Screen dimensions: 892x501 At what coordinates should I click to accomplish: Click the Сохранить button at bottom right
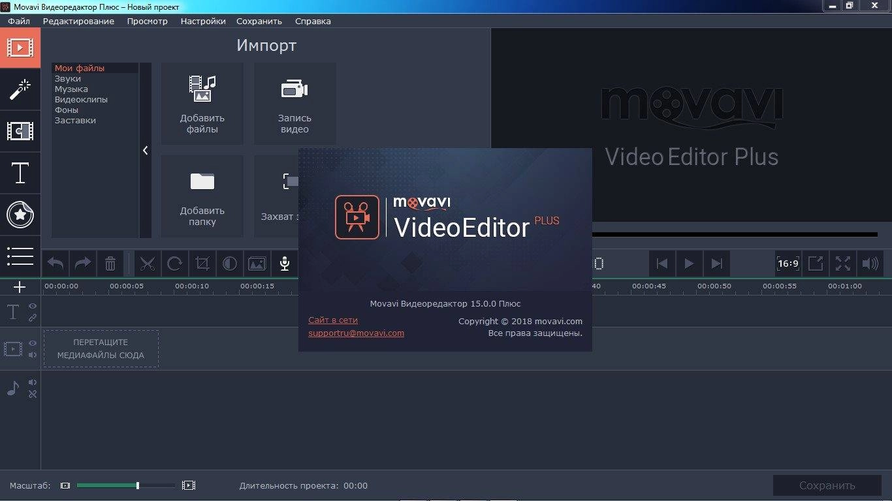click(827, 485)
